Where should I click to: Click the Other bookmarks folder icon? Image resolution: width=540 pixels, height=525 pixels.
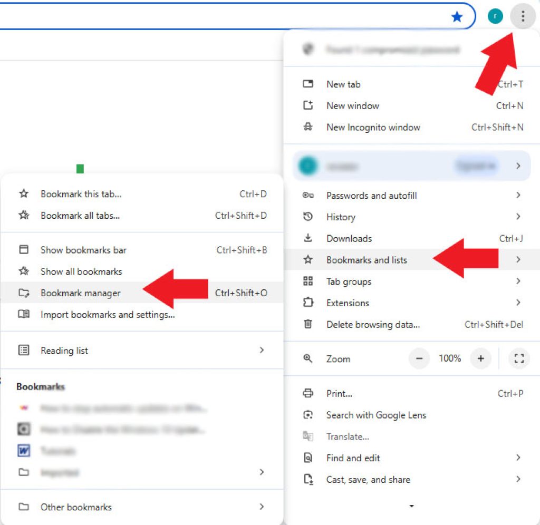point(23,507)
